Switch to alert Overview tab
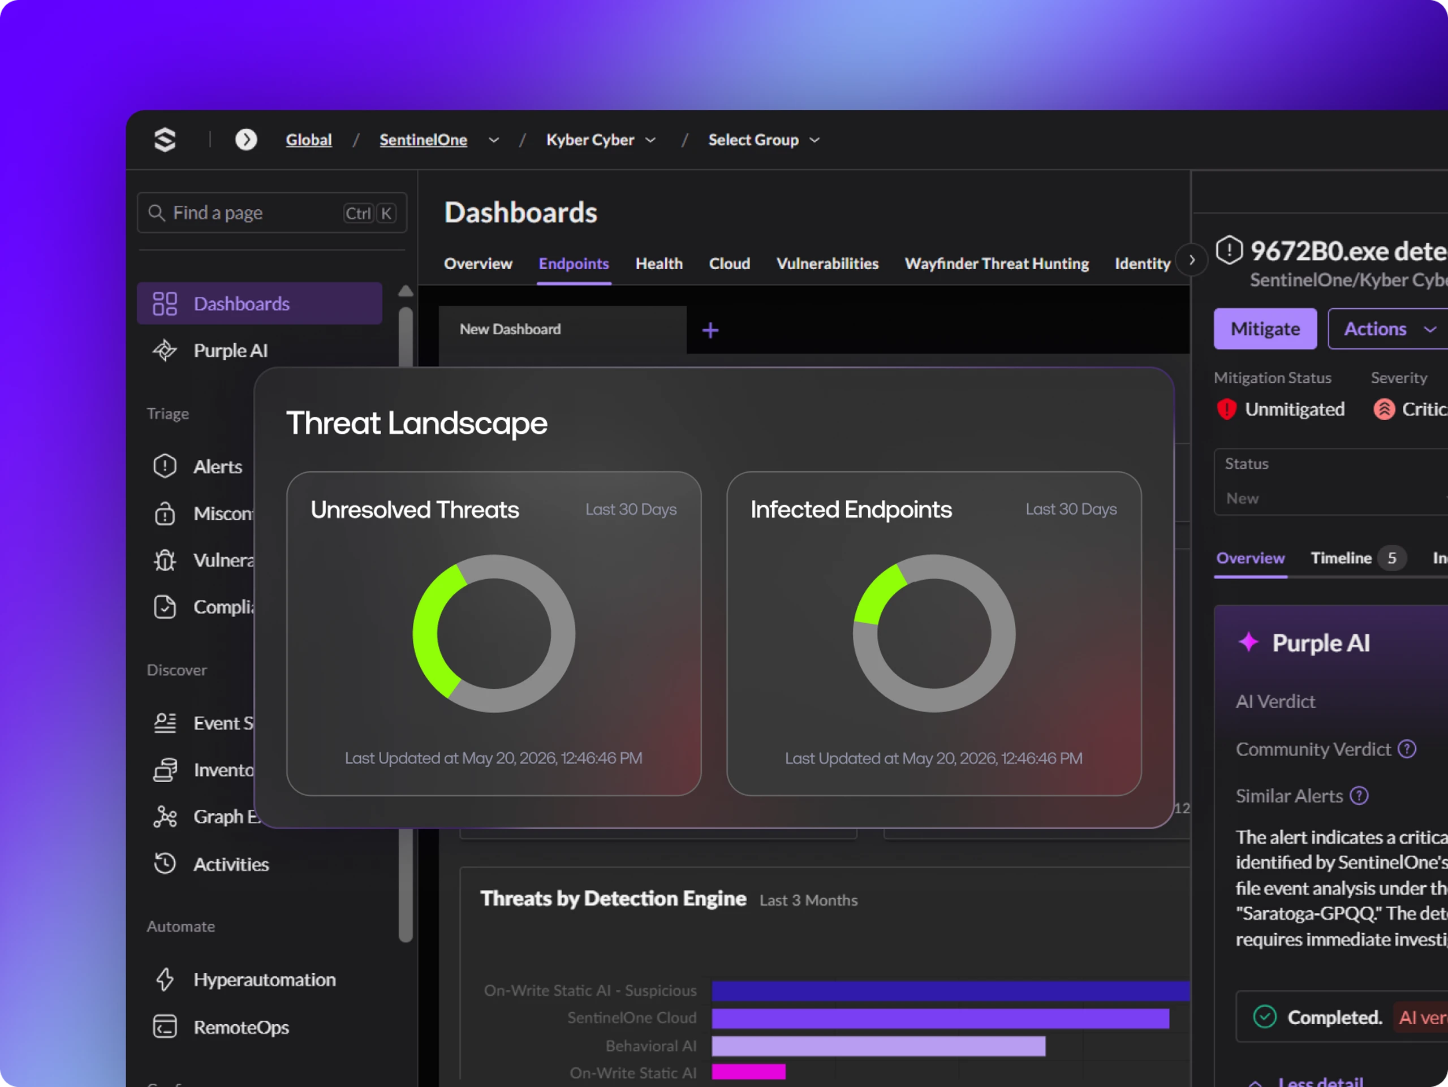This screenshot has height=1087, width=1448. pyautogui.click(x=1250, y=558)
